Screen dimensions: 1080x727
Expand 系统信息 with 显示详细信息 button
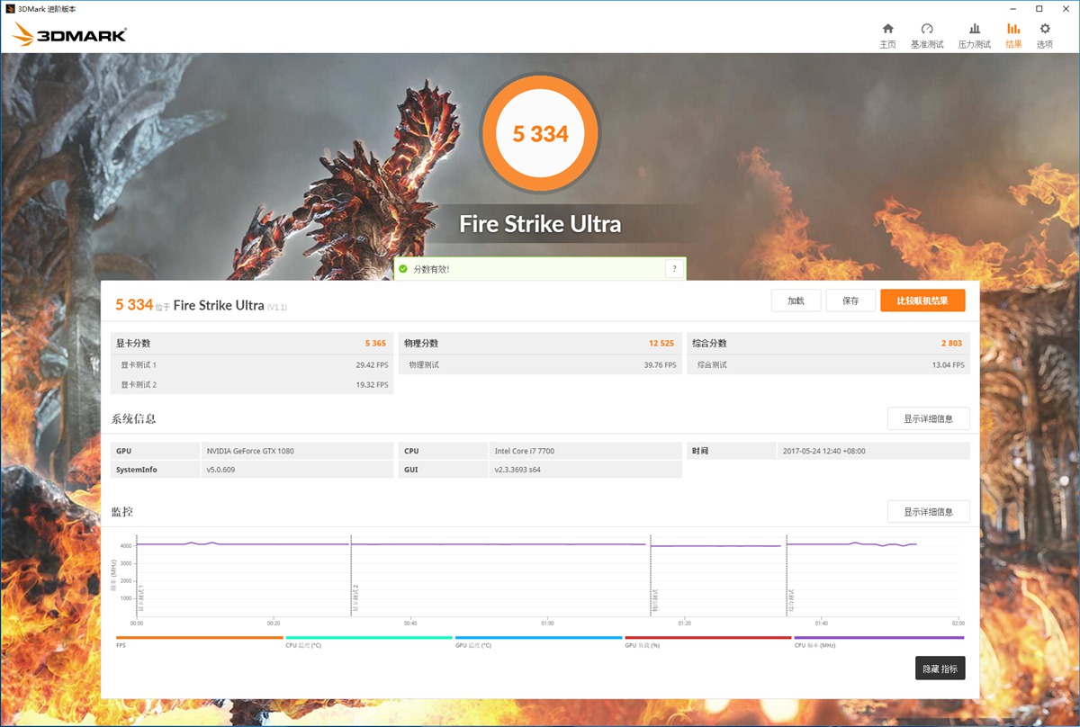pos(928,418)
